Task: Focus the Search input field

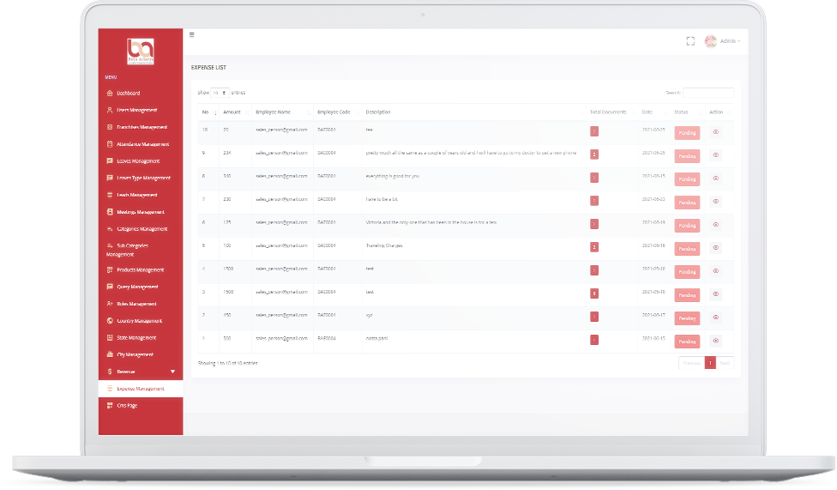Action: coord(708,93)
